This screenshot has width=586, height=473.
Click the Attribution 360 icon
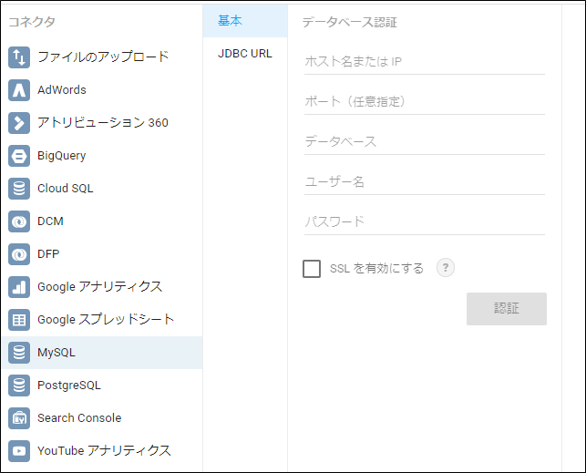[19, 123]
